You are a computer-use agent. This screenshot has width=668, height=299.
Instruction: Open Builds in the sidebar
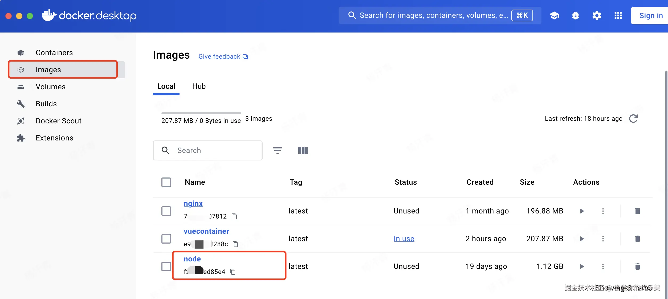point(67,104)
